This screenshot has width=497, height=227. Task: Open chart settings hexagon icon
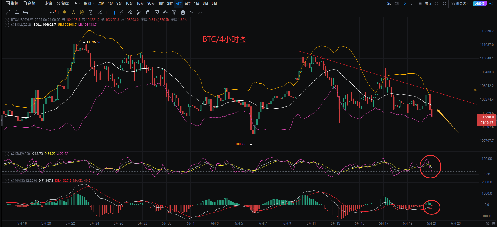437,4
